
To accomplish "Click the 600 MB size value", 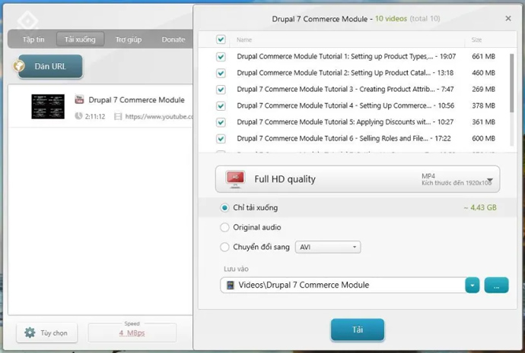I will (x=483, y=138).
